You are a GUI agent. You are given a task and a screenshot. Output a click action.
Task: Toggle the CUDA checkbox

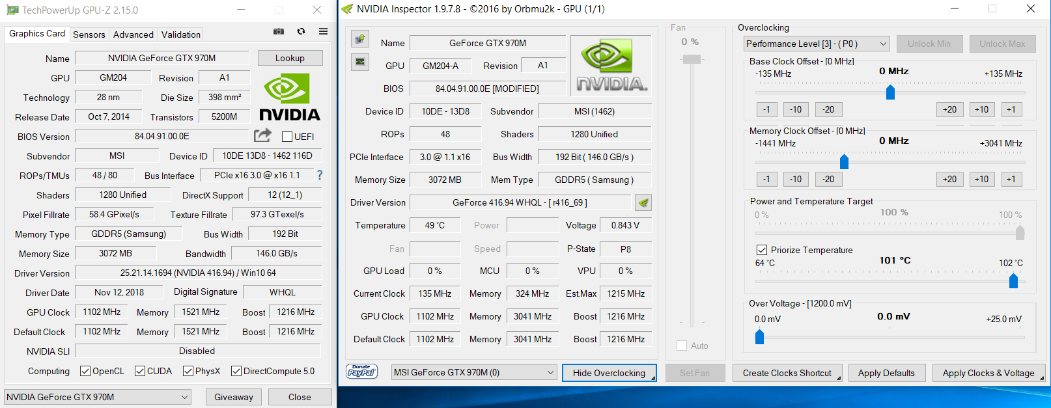139,371
